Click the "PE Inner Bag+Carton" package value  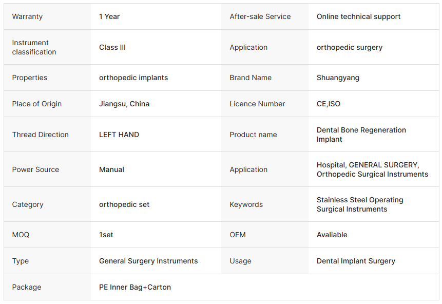pos(135,287)
